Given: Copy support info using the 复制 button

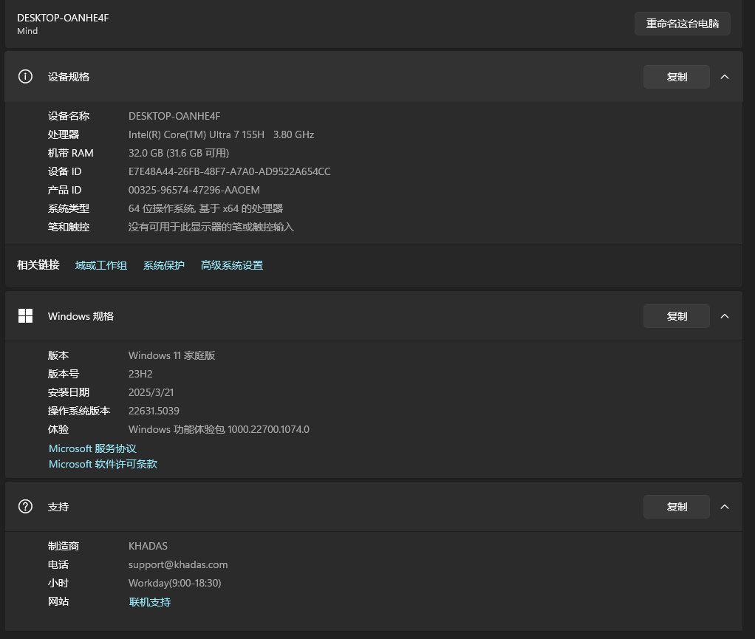Looking at the screenshot, I should point(676,507).
